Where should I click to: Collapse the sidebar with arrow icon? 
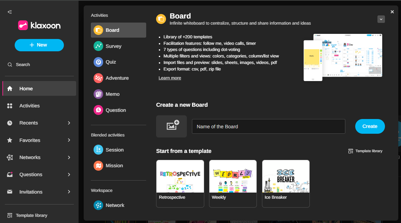coord(10,12)
